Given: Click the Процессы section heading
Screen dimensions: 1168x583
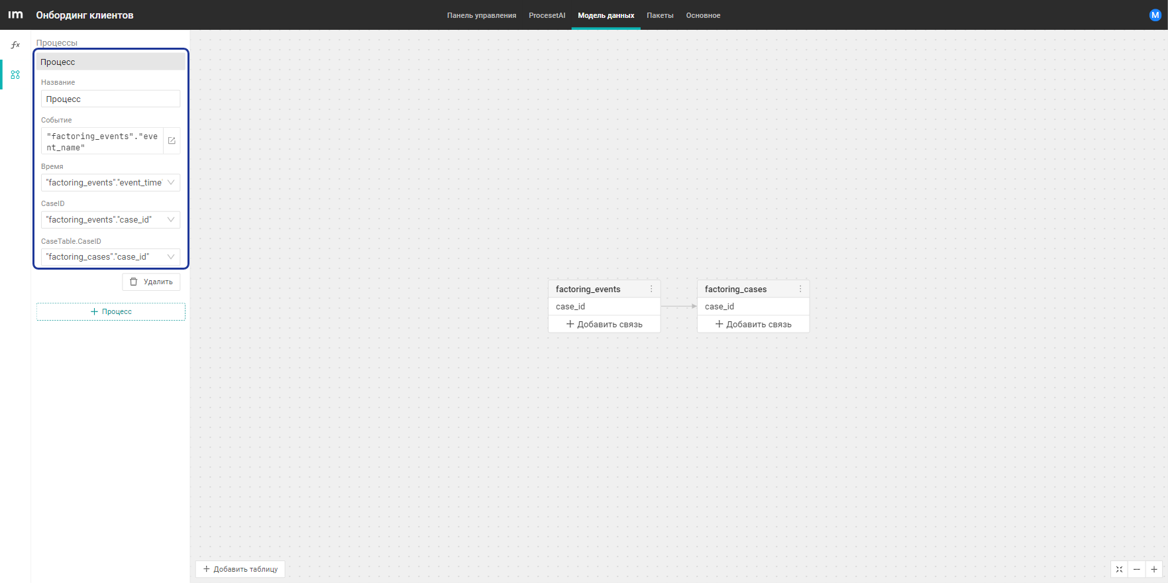Looking at the screenshot, I should click(57, 42).
